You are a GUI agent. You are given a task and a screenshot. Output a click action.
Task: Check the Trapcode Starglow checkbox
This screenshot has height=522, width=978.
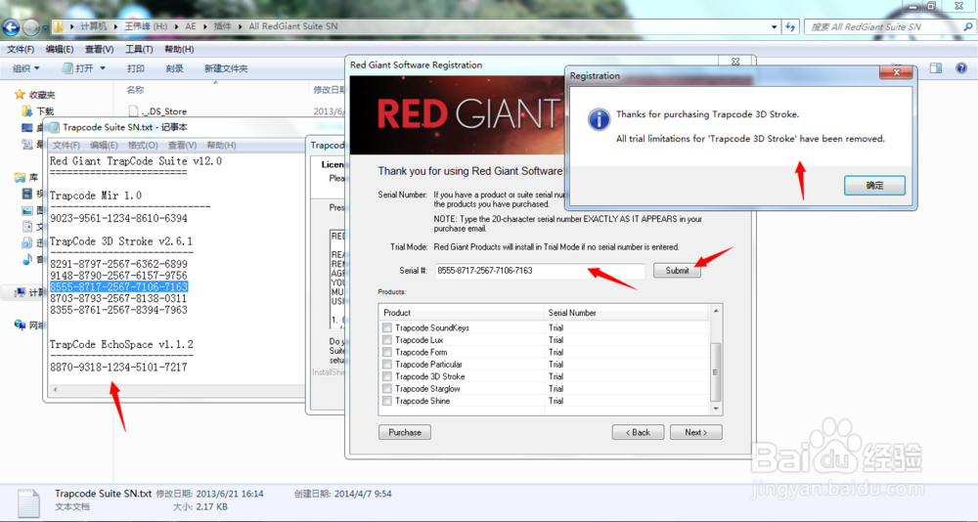(387, 388)
